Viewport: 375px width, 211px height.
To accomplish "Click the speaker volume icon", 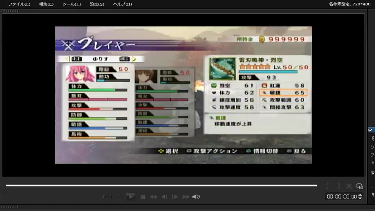I will (196, 197).
